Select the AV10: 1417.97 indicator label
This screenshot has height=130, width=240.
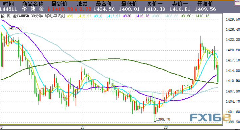click(107, 16)
